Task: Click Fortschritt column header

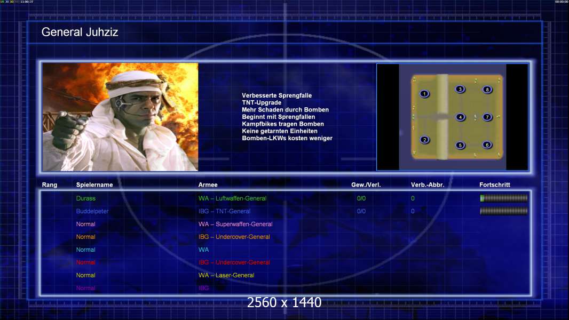Action: pos(495,185)
